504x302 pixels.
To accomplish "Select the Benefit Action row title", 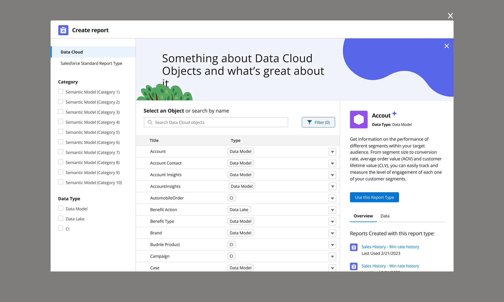I will coord(163,210).
